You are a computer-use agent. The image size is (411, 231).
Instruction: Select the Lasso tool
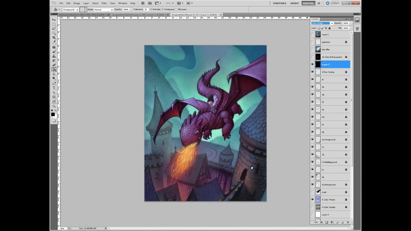coord(54,29)
